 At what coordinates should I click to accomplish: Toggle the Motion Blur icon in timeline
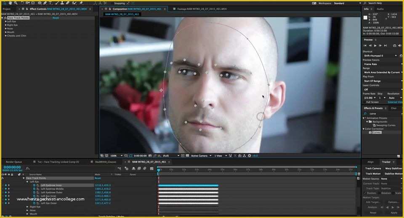click(144, 168)
